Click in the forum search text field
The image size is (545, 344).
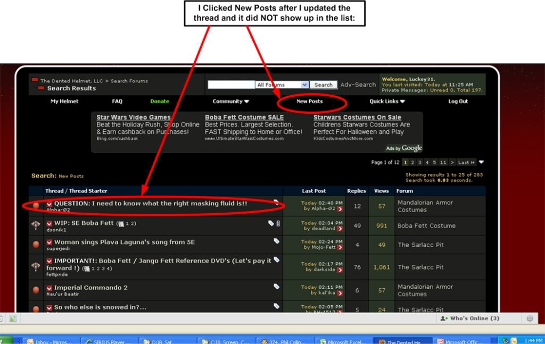[231, 85]
